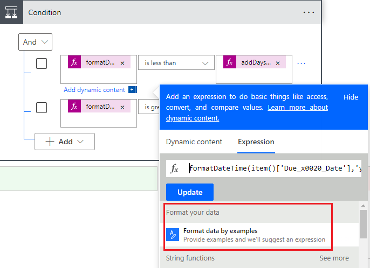The height and width of the screenshot is (268, 370).
Task: Click the Format your data heading
Action: coord(193,213)
